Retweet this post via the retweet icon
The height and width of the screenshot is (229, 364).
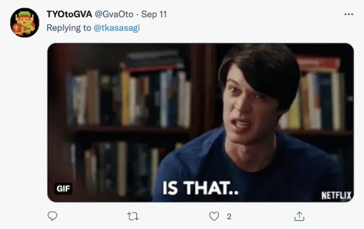pyautogui.click(x=133, y=217)
